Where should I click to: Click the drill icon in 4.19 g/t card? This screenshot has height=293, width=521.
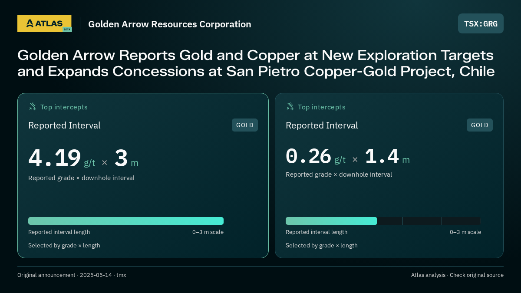click(x=33, y=106)
